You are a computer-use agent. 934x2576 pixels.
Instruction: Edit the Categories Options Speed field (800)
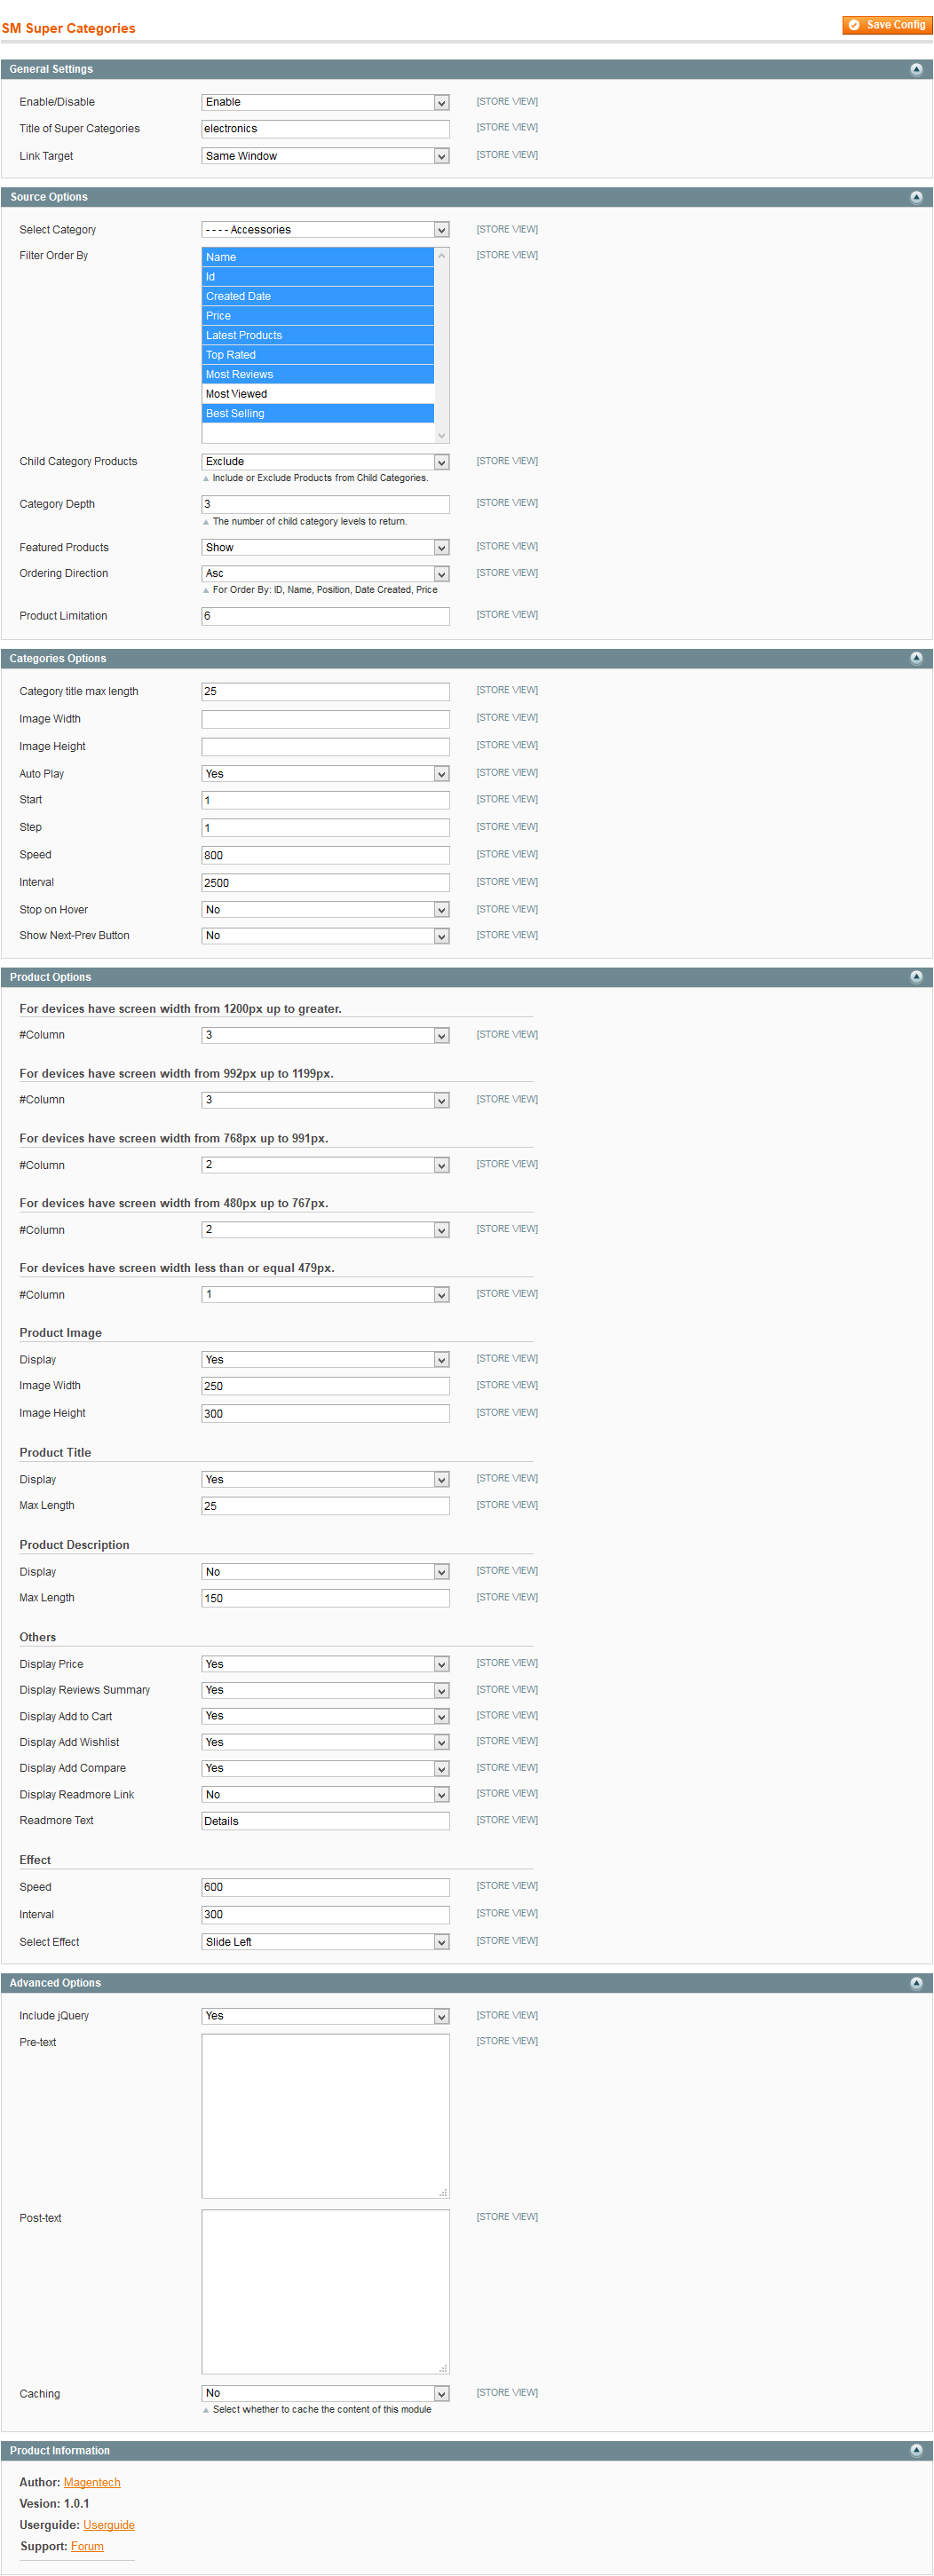325,856
